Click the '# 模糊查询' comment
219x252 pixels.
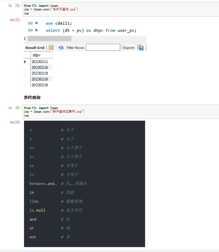[72, 201]
